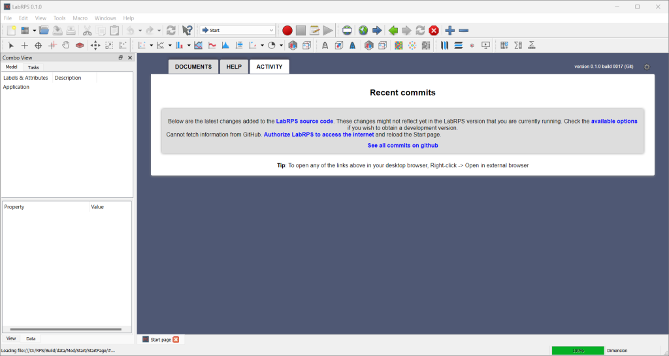669x356 pixels.
Task: Click the red stop-loading X icon
Action: pos(434,31)
